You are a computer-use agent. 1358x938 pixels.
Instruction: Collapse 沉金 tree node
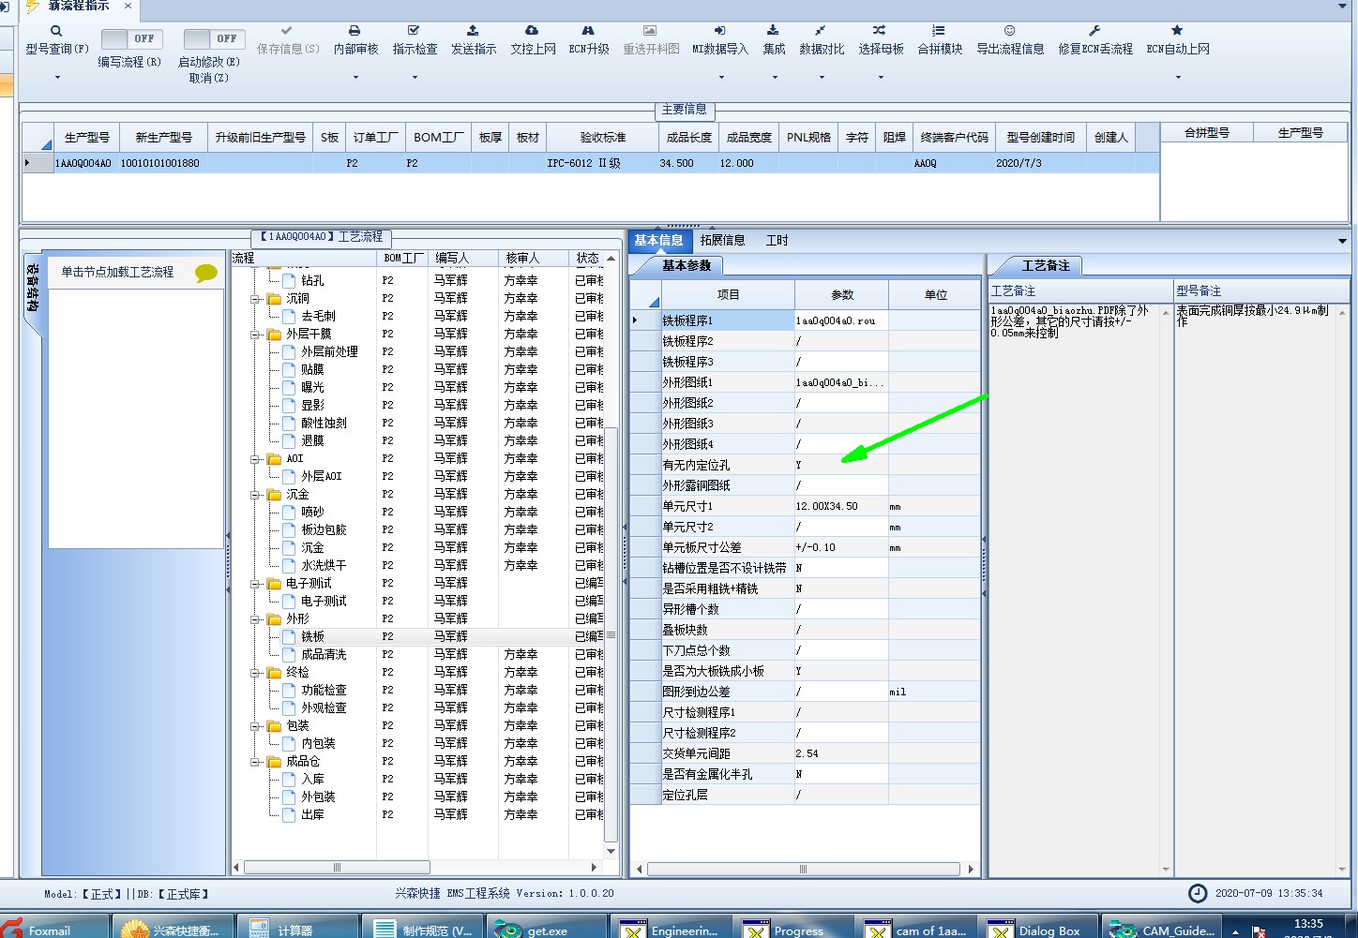[255, 495]
